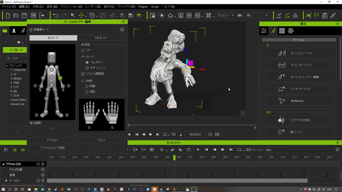Collapse the T-Pose (36) track
342x192 pixels.
pos(3,164)
